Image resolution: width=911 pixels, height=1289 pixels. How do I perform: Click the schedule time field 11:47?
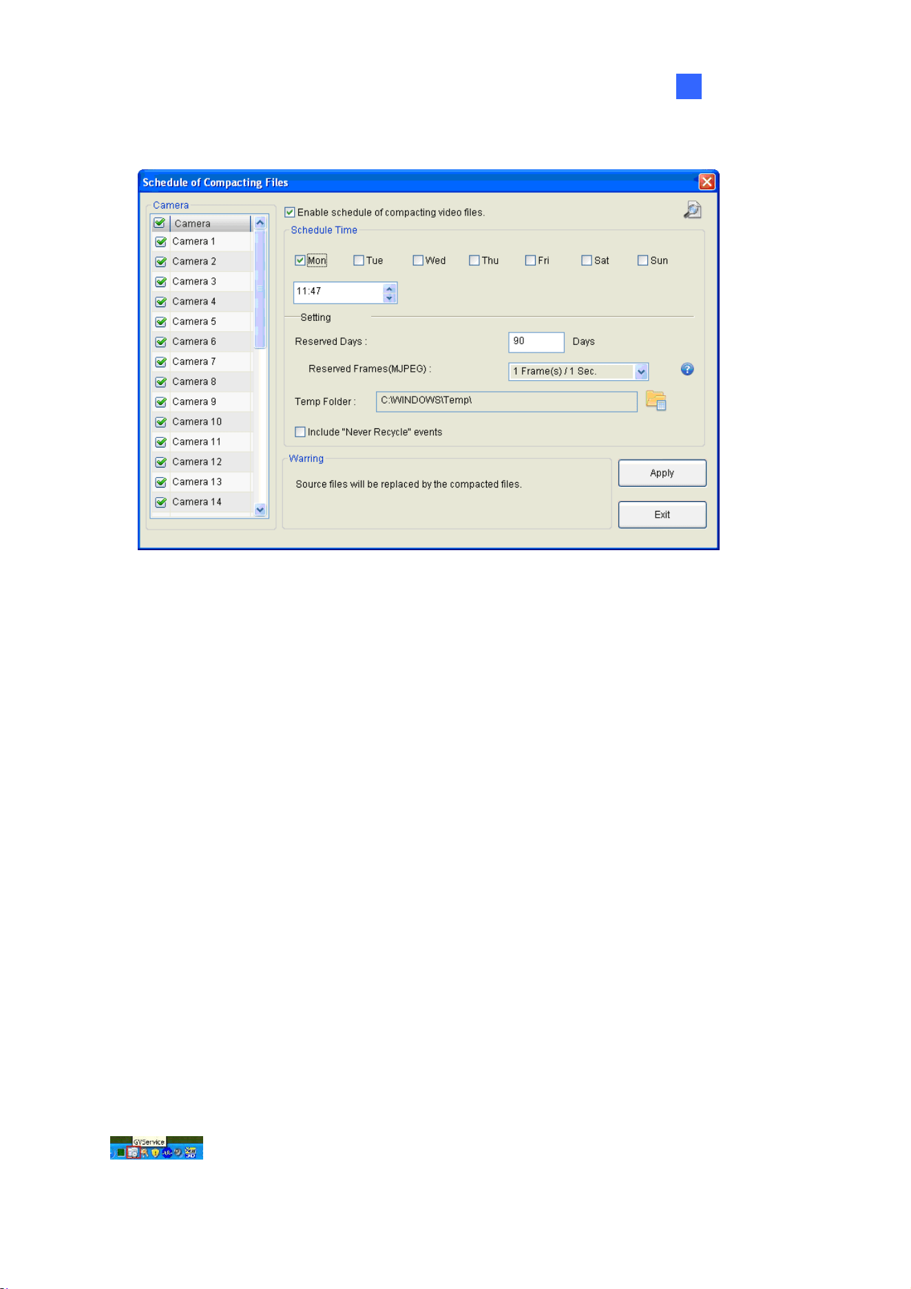pos(338,292)
